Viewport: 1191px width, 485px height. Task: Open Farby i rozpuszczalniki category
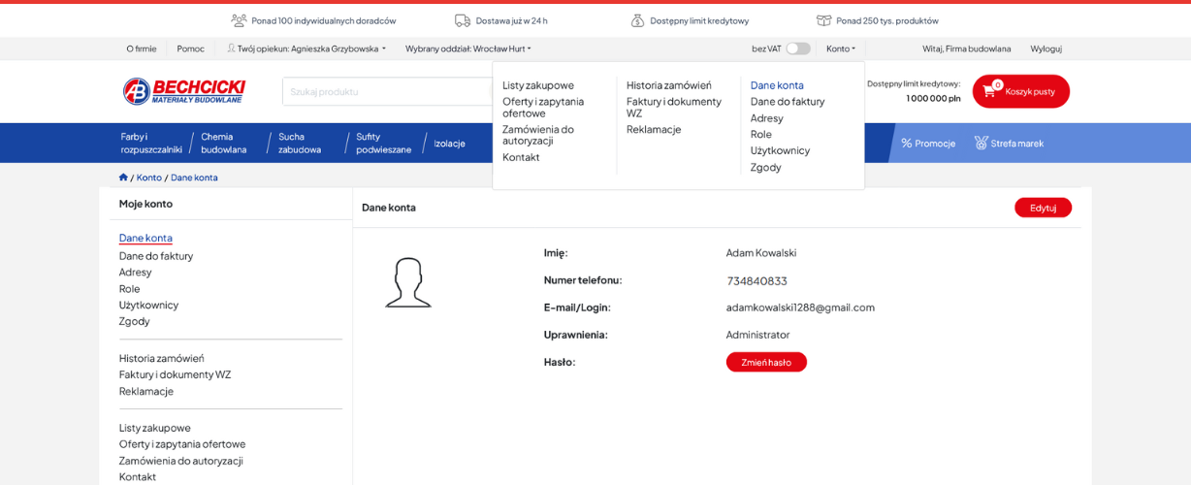(x=151, y=143)
